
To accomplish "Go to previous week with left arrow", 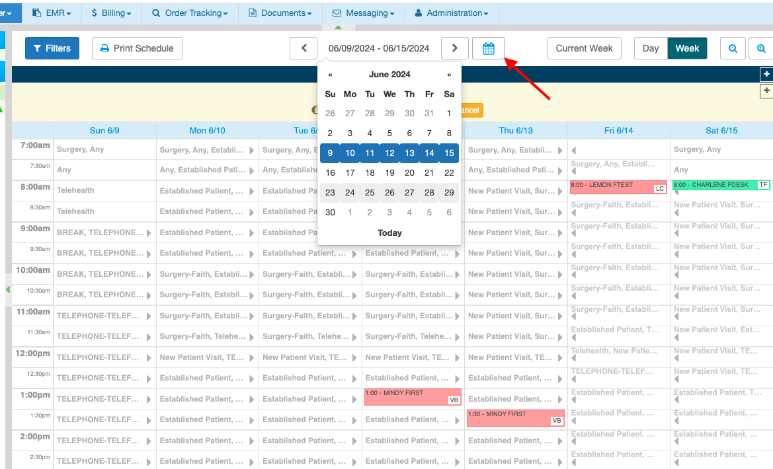I will 304,48.
